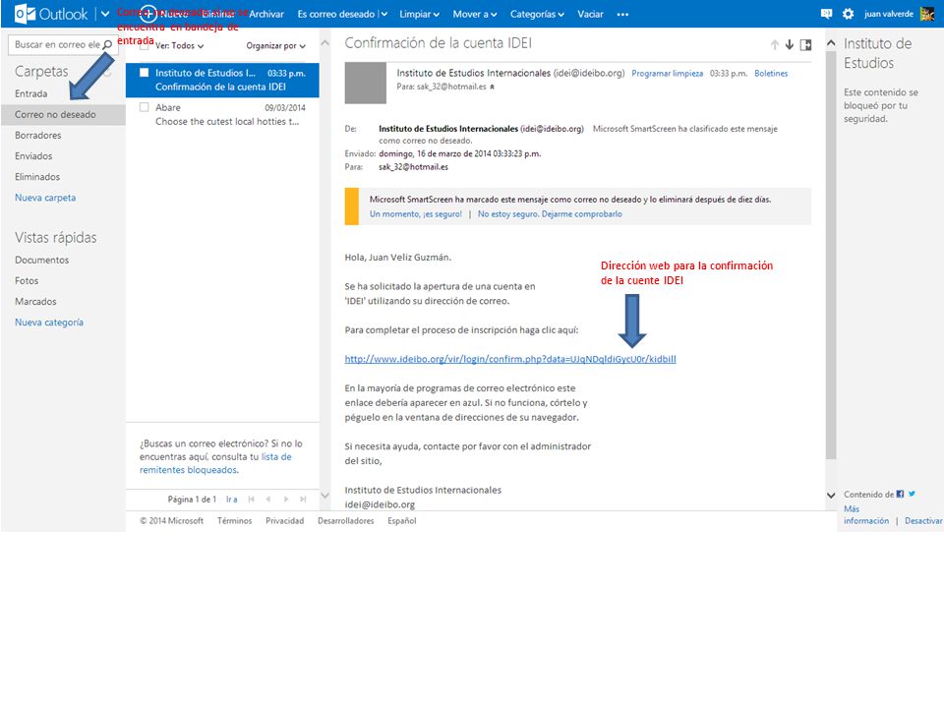Viewport: 944px width, 708px height.
Task: Click the Boletines category link
Action: (771, 74)
